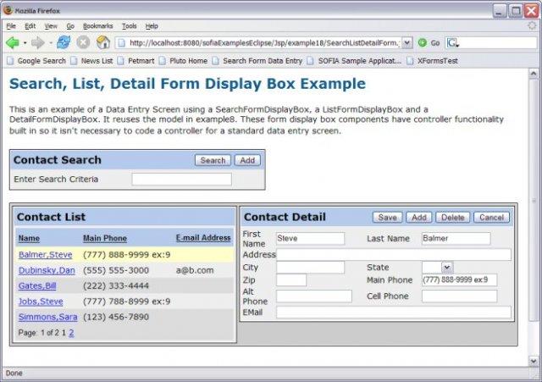The image size is (542, 382).
Task: Open the Tools menu
Action: pyautogui.click(x=129, y=26)
